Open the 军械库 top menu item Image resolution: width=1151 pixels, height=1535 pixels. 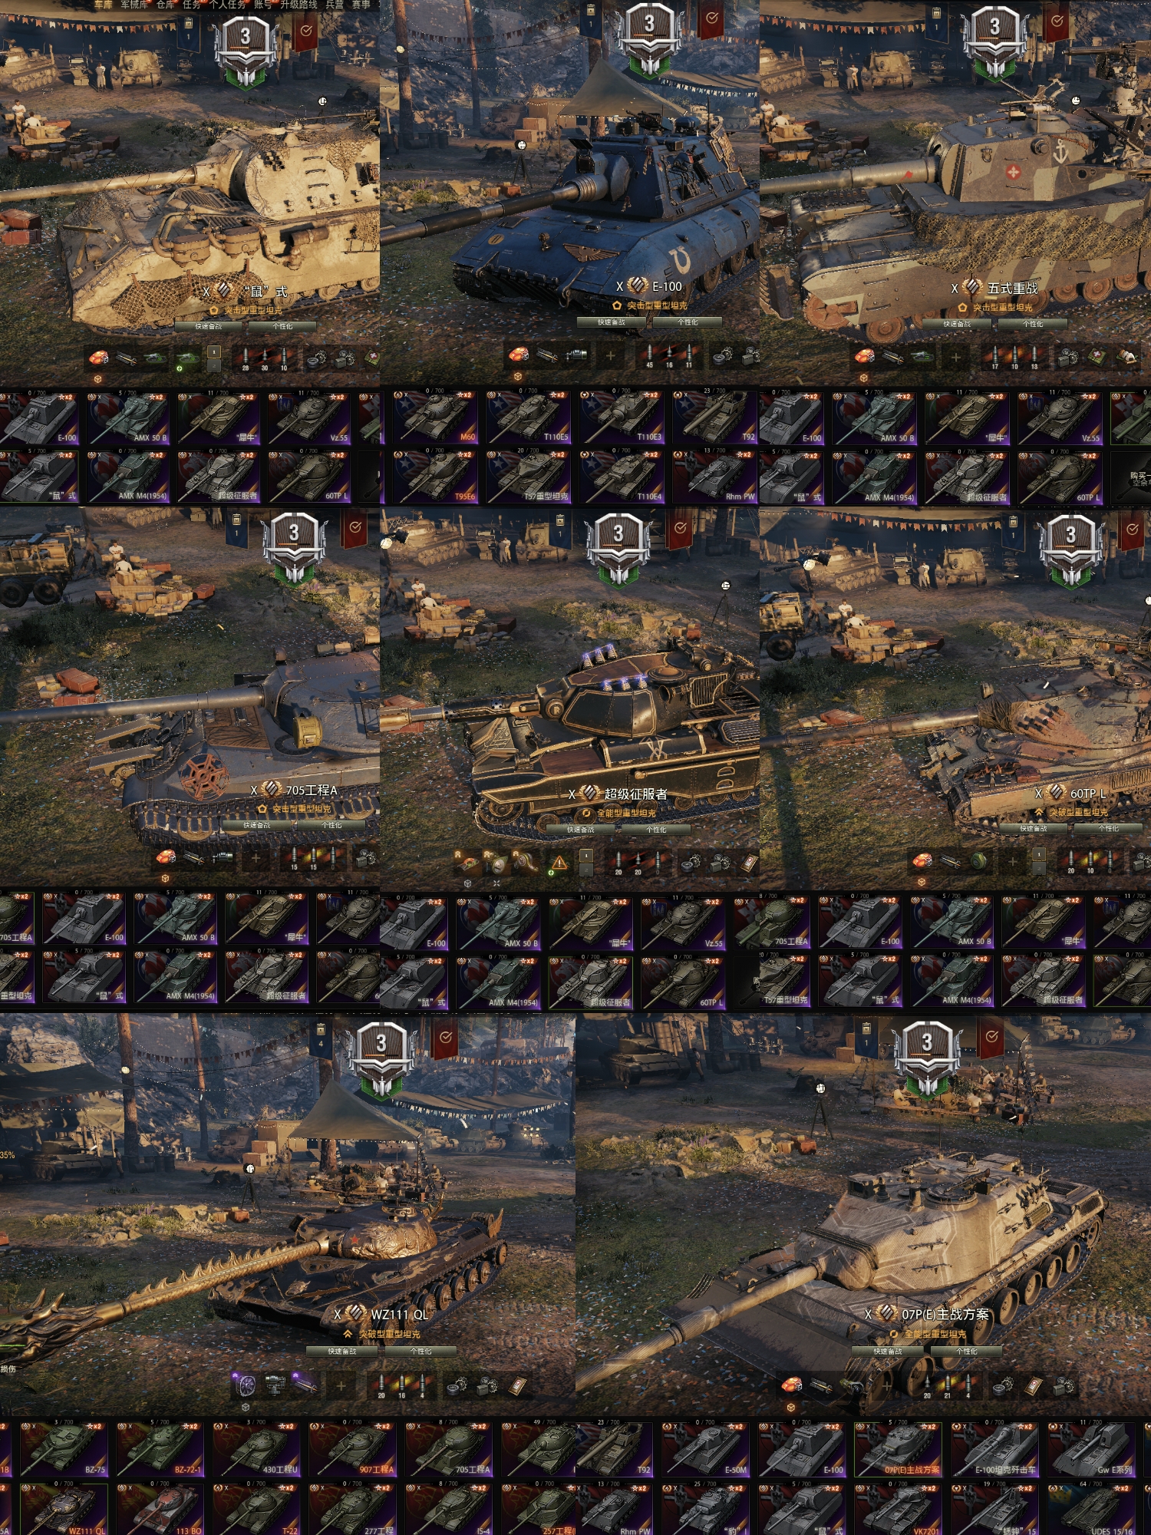134,5
